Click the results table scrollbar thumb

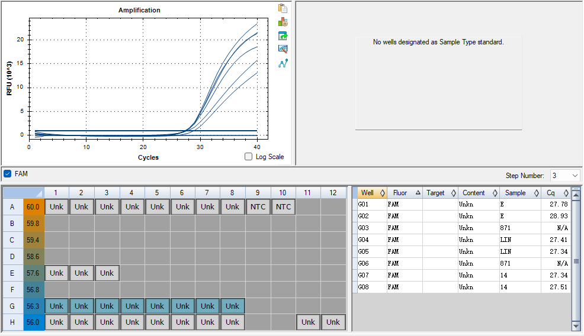[x=576, y=261]
